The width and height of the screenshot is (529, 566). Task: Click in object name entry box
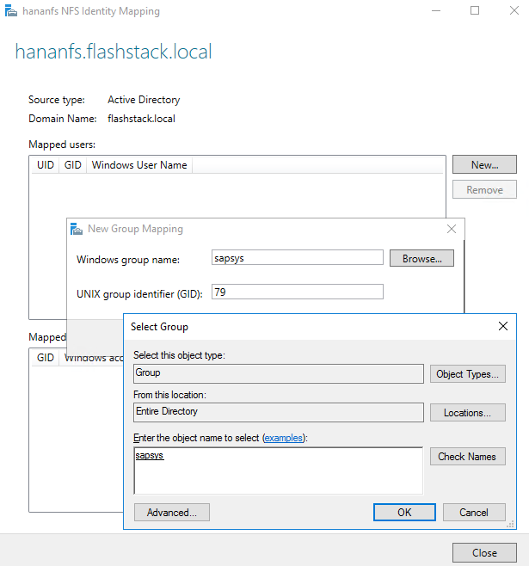[278, 471]
